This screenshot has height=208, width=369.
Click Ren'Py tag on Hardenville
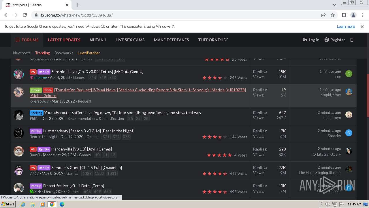point(44,149)
